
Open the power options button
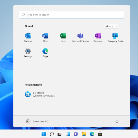tap(117, 121)
